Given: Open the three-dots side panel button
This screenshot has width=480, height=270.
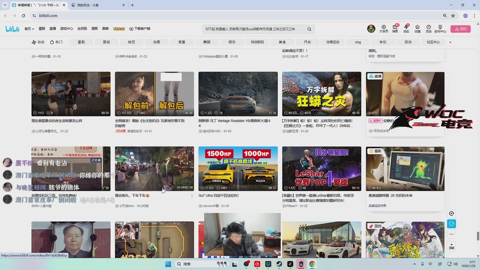Looking at the screenshot, I should (451, 234).
